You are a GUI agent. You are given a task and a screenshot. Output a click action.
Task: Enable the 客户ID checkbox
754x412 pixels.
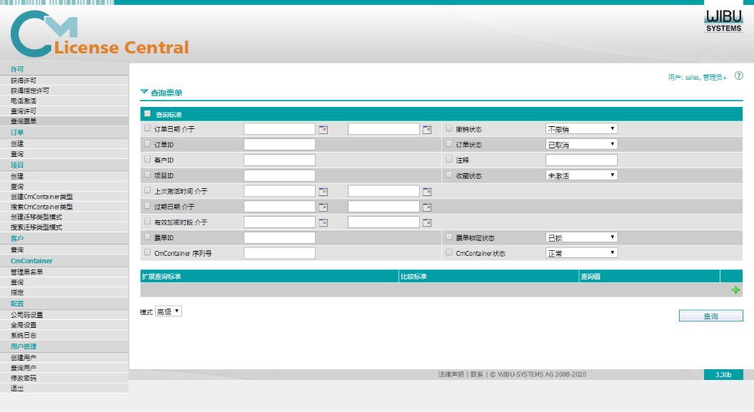(x=148, y=159)
